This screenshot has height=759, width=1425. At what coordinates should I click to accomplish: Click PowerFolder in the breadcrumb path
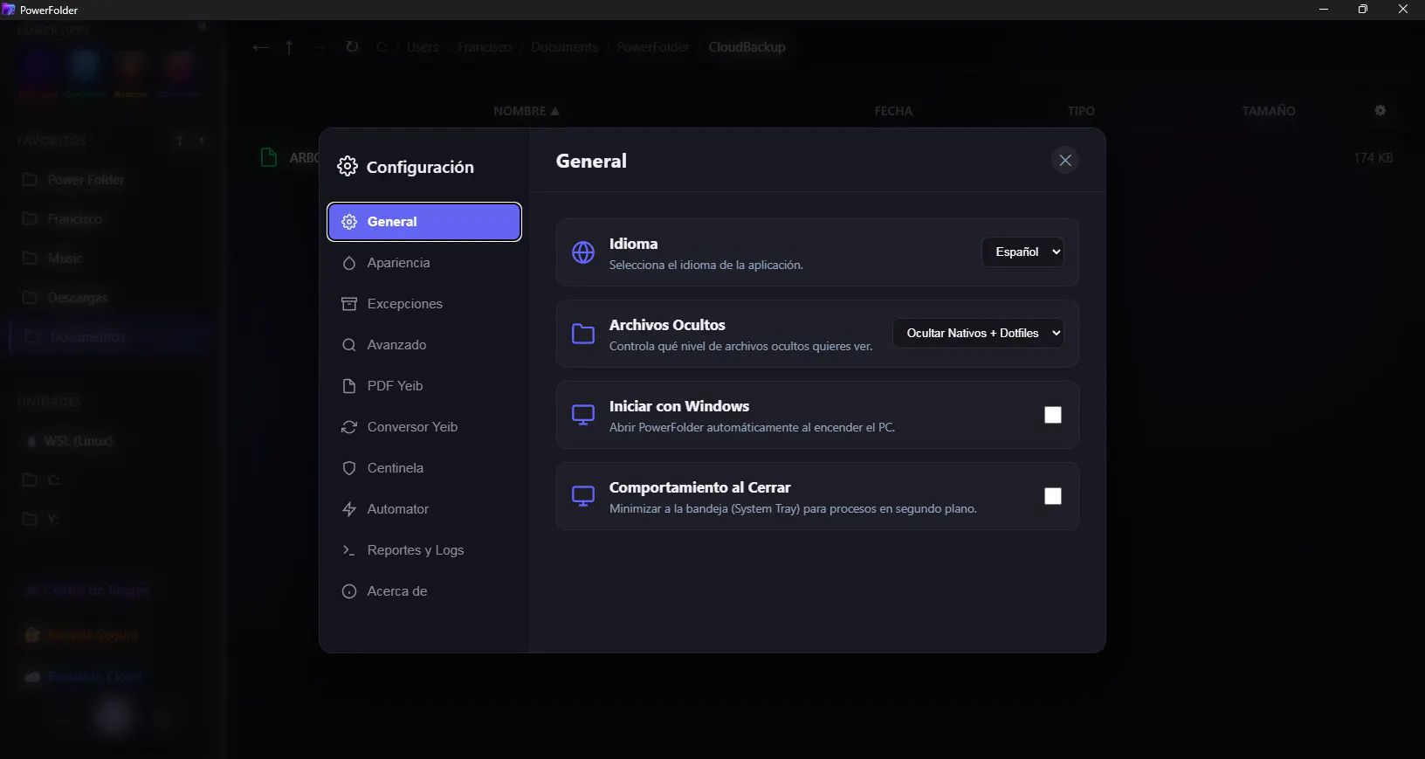653,47
